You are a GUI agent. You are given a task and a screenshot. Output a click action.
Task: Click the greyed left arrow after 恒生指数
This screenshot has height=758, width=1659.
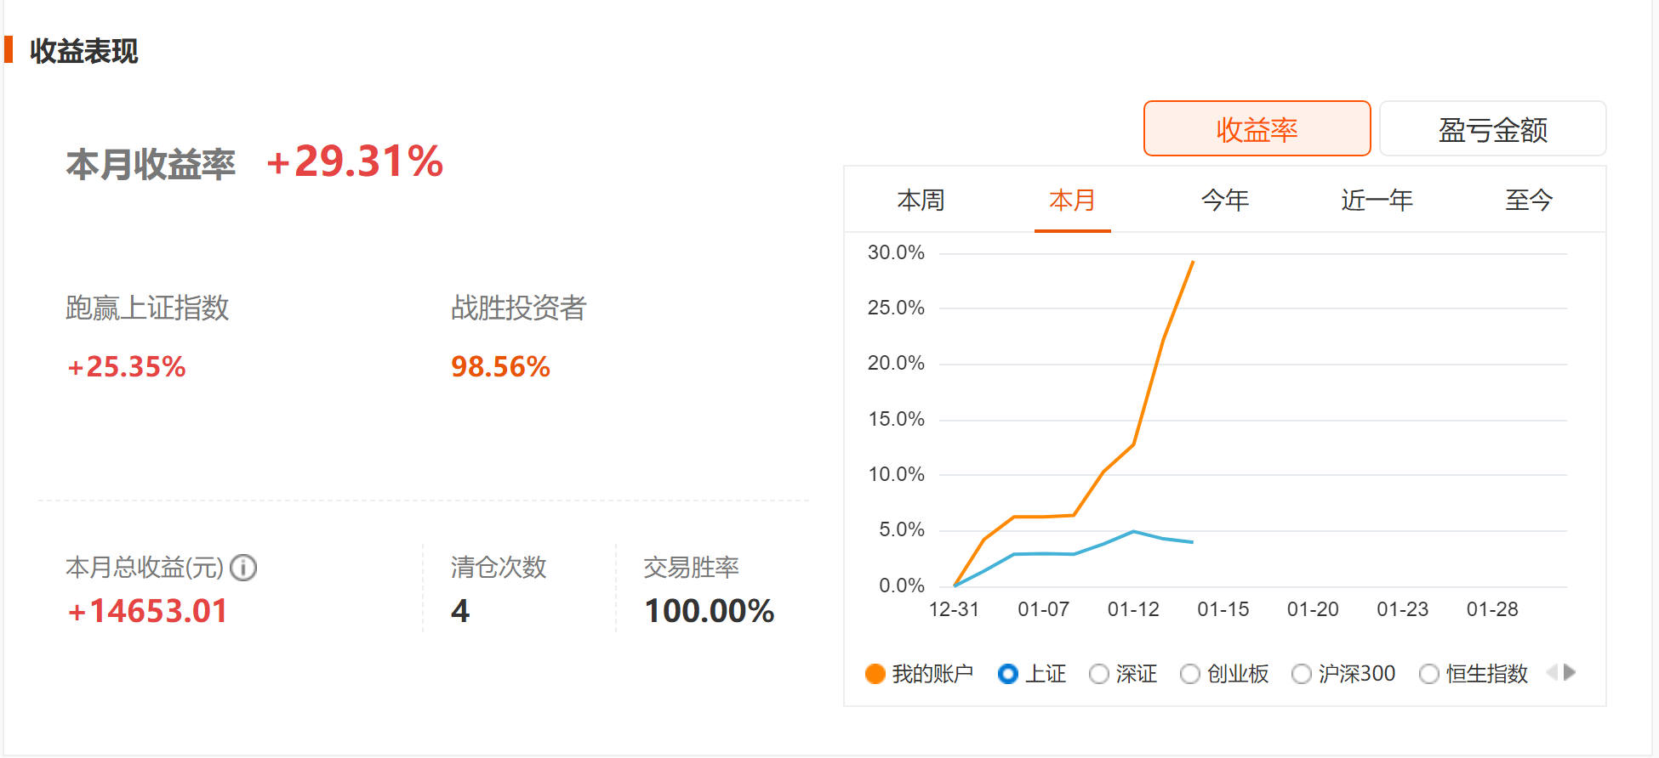click(x=1552, y=673)
